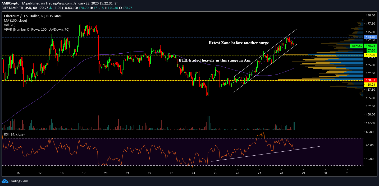The image size is (379, 186).
Task: Click the yellow 167.90 price label
Action: coord(371,55)
